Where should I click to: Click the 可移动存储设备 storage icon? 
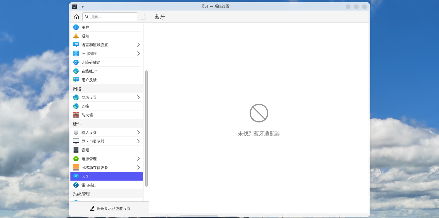tap(76, 167)
